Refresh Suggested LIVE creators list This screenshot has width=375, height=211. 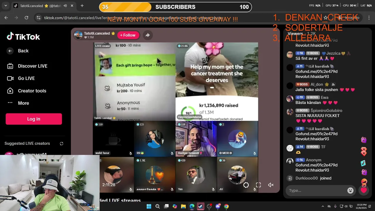[x=62, y=144]
